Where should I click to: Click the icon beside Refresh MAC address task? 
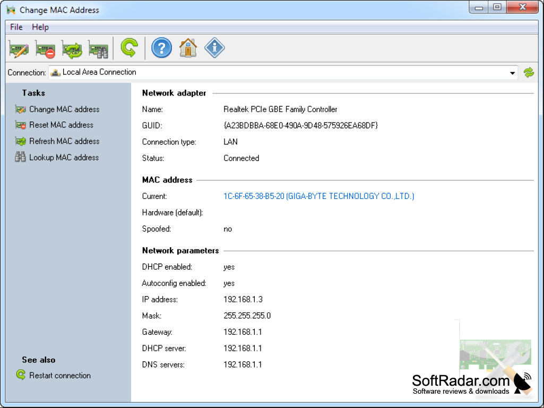[21, 142]
